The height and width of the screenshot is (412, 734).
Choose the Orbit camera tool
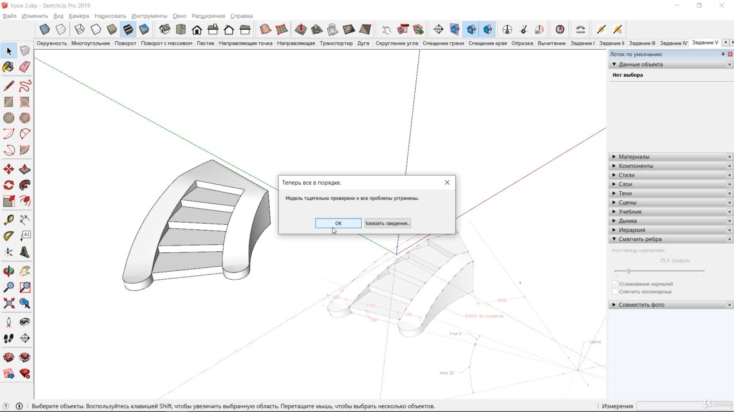point(9,271)
